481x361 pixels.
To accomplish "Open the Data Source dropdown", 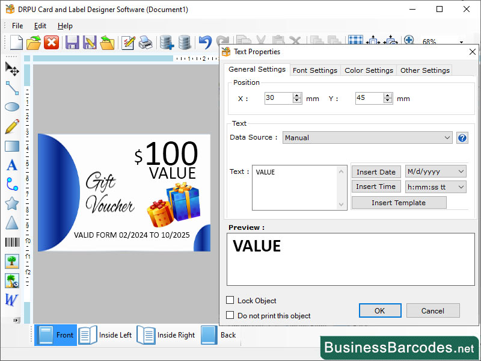I will [367, 137].
